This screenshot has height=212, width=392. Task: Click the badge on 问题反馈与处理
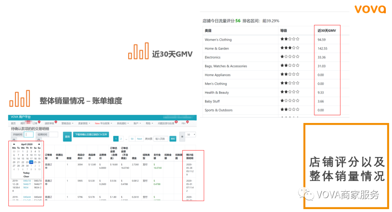[176, 122]
